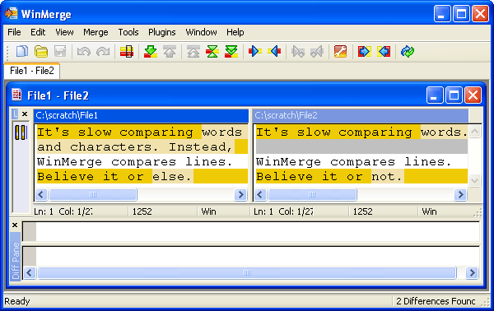Click the location pane difference map bars
Image resolution: width=494 pixels, height=311 pixels.
(21, 132)
